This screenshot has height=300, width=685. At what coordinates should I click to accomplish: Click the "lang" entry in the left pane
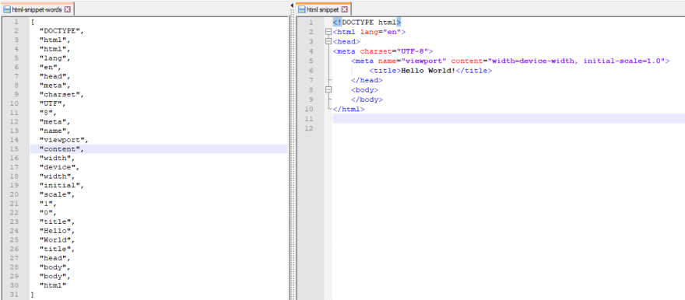[54, 58]
